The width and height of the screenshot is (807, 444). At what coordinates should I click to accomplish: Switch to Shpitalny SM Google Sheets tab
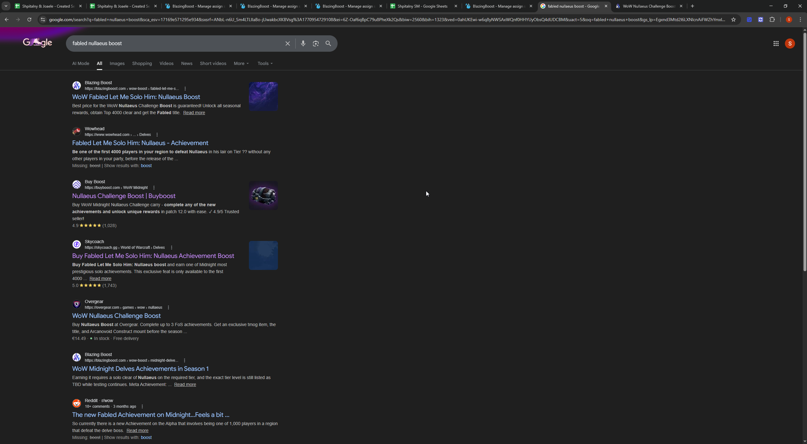click(x=422, y=6)
